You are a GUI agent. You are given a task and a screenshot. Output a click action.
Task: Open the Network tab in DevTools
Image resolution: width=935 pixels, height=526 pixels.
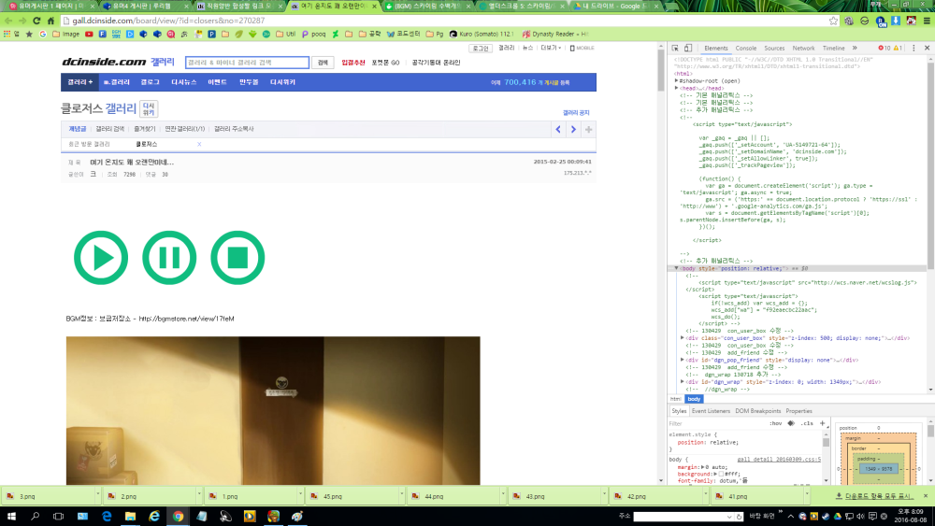[803, 48]
